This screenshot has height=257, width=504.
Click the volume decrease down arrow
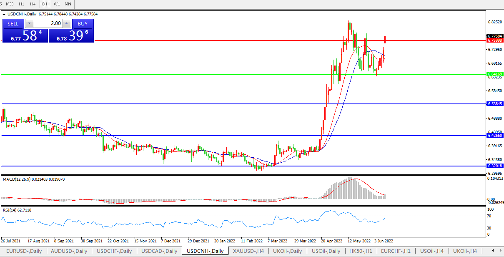coord(30,24)
